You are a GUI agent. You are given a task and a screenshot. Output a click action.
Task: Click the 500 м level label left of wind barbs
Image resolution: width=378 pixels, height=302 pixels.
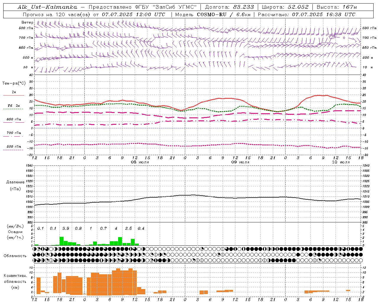point(28,58)
